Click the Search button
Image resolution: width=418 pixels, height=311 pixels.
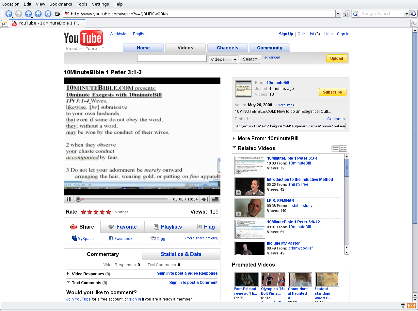point(250,59)
